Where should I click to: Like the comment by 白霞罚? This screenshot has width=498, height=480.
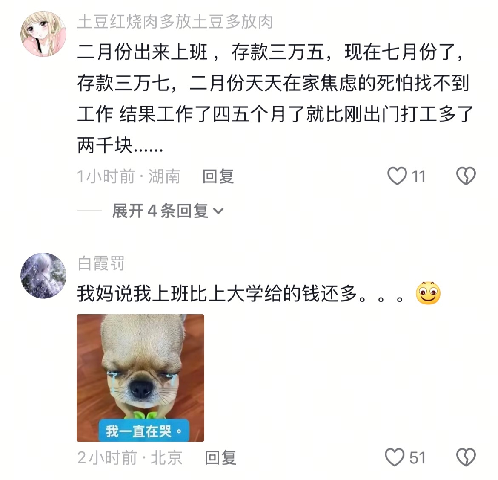pyautogui.click(x=395, y=457)
